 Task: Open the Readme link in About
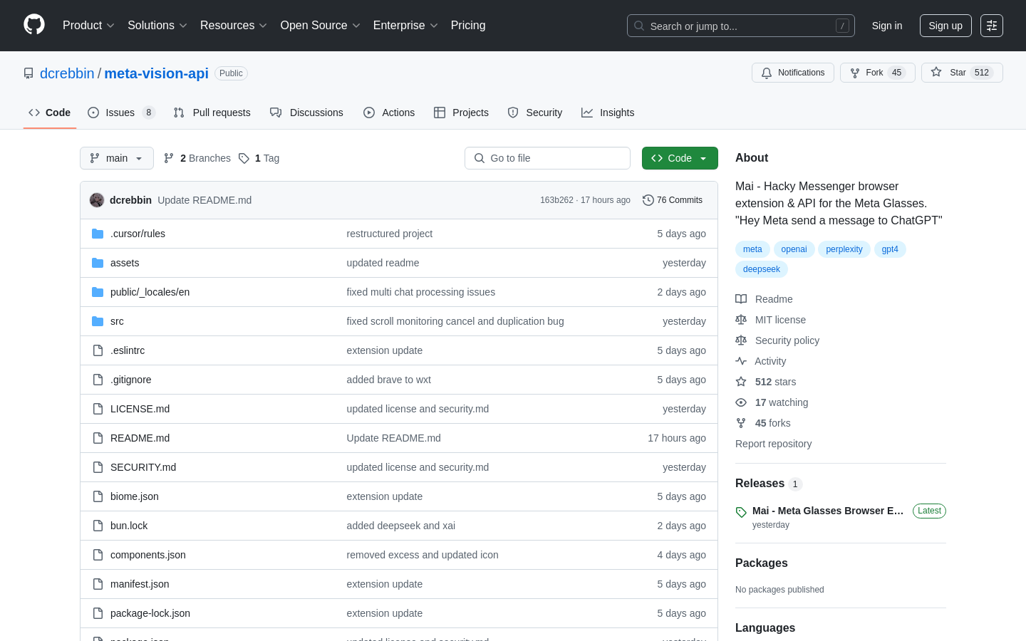pos(764,299)
